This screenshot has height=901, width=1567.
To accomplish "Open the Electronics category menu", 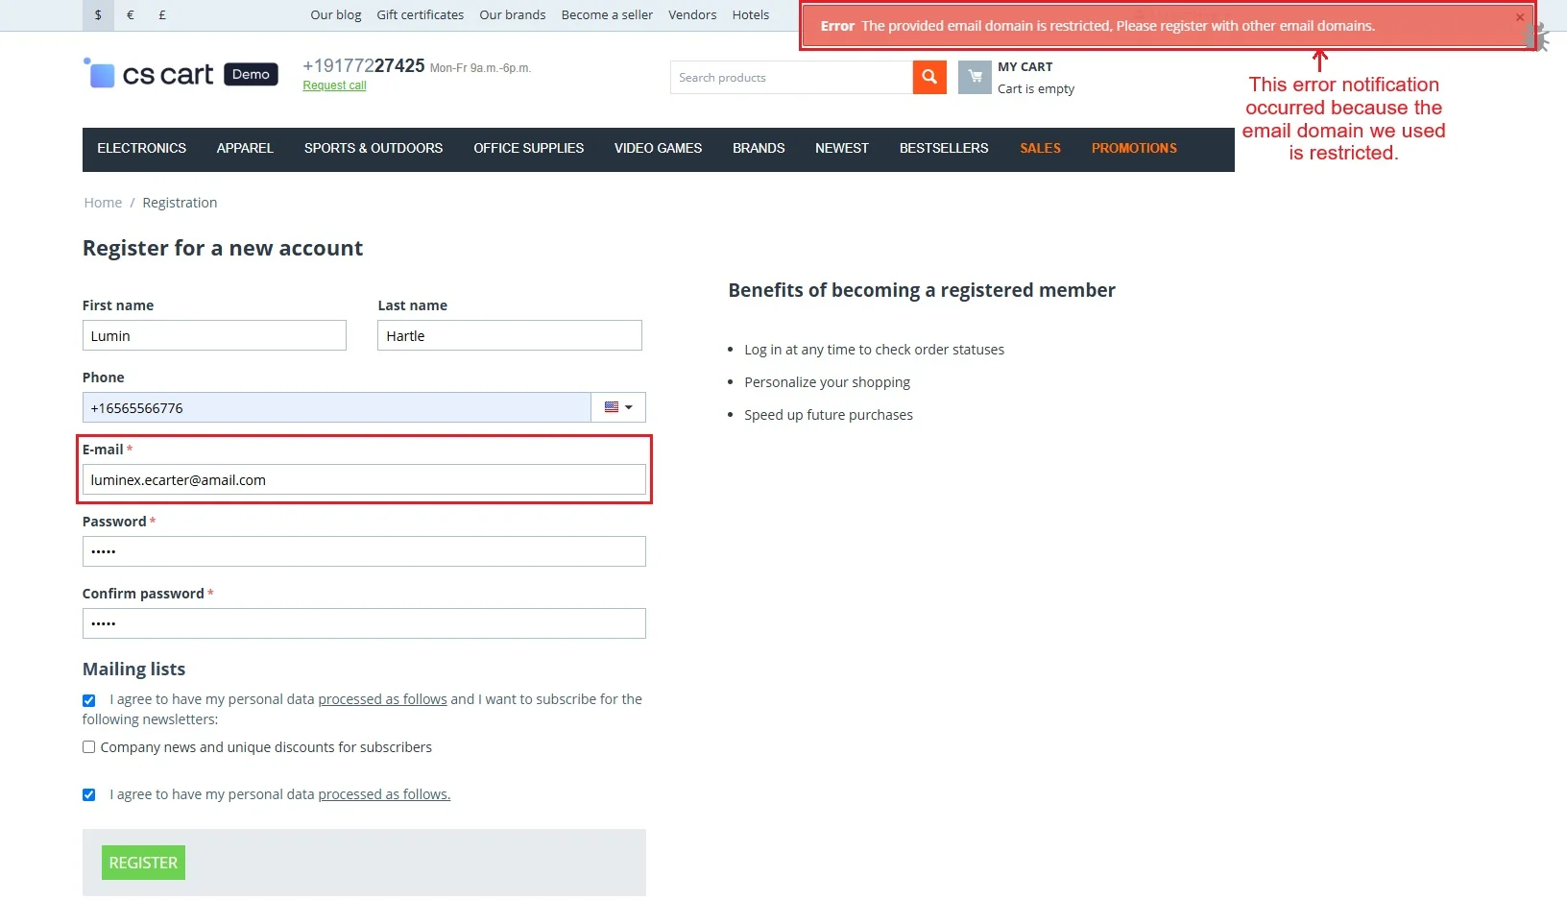I will [x=142, y=149].
